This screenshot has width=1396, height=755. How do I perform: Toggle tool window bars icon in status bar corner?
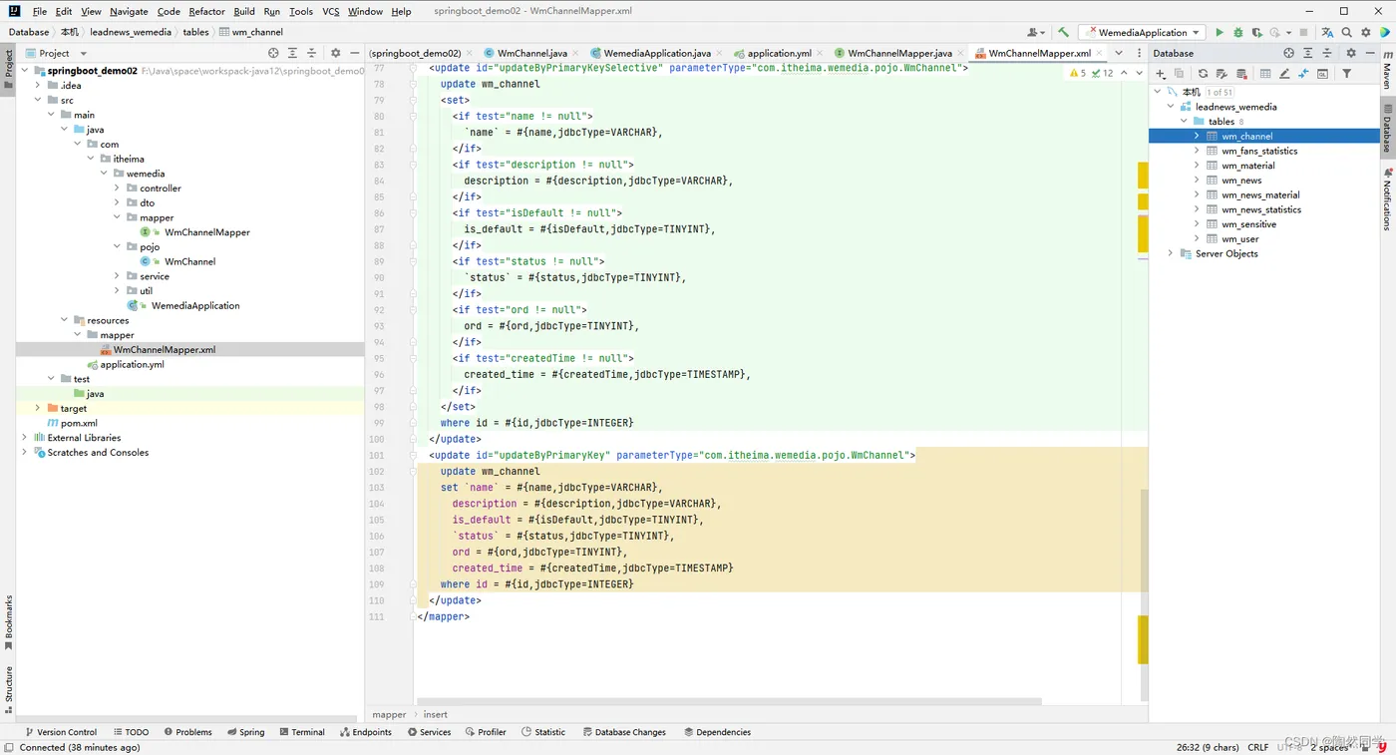click(8, 747)
